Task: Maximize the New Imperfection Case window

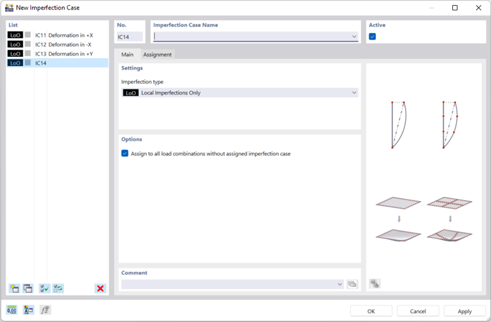Action: coord(455,8)
